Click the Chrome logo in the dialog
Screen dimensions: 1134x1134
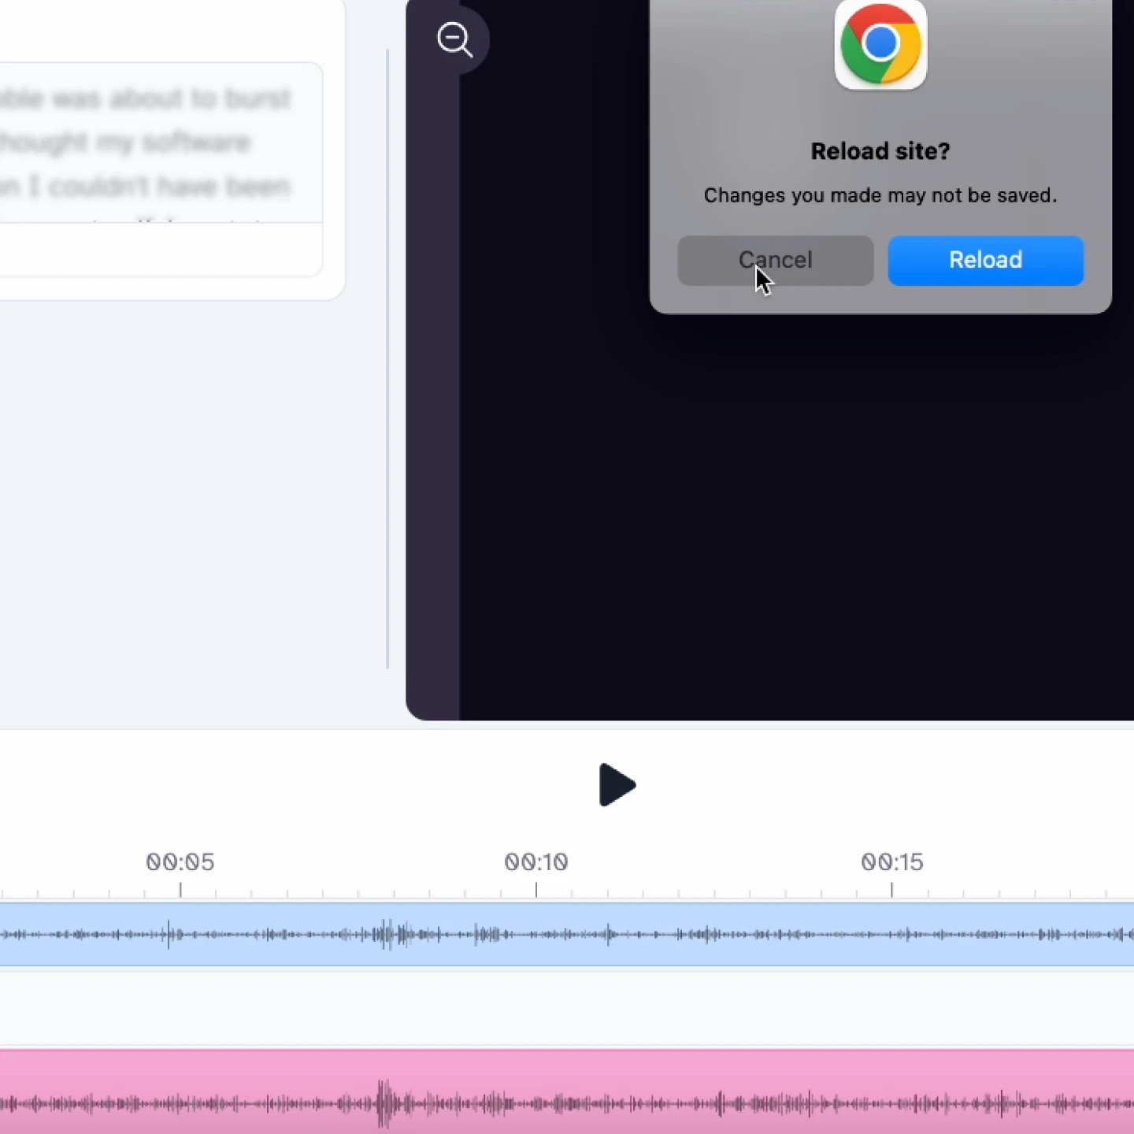(x=880, y=44)
